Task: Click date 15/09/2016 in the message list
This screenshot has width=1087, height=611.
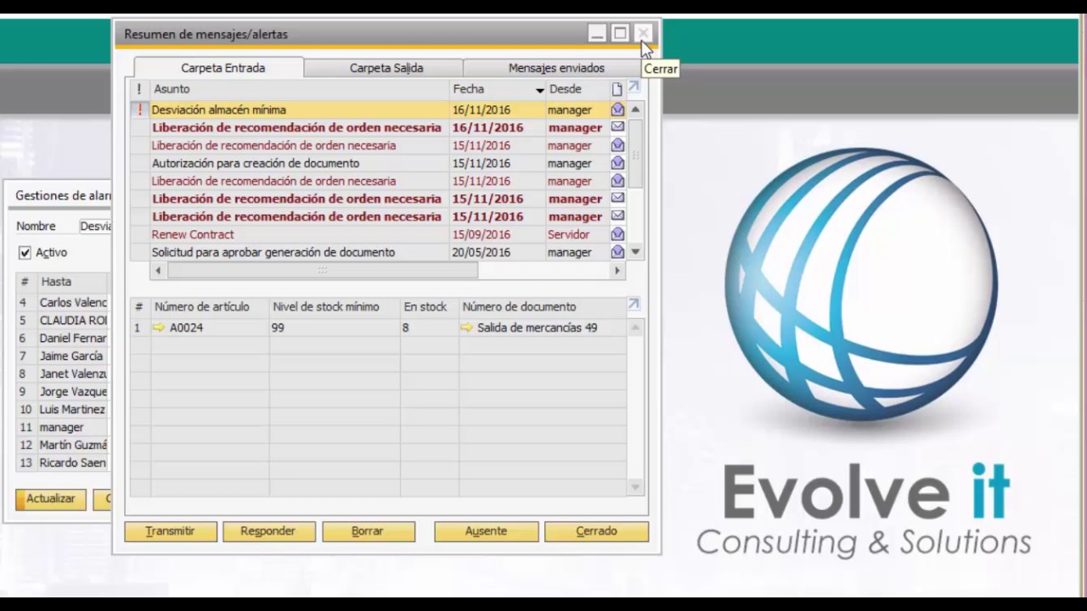Action: point(481,234)
